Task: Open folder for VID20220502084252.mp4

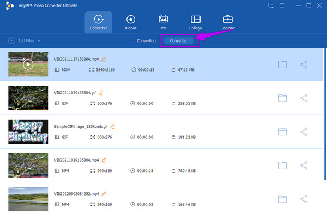Action: click(282, 199)
